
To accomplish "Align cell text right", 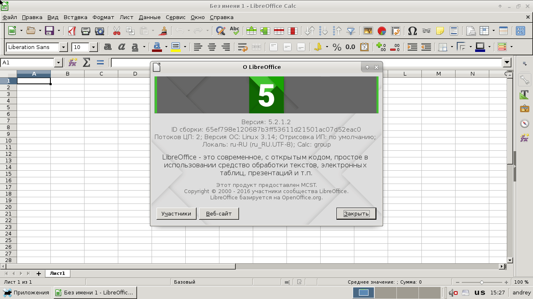I will (x=226, y=47).
